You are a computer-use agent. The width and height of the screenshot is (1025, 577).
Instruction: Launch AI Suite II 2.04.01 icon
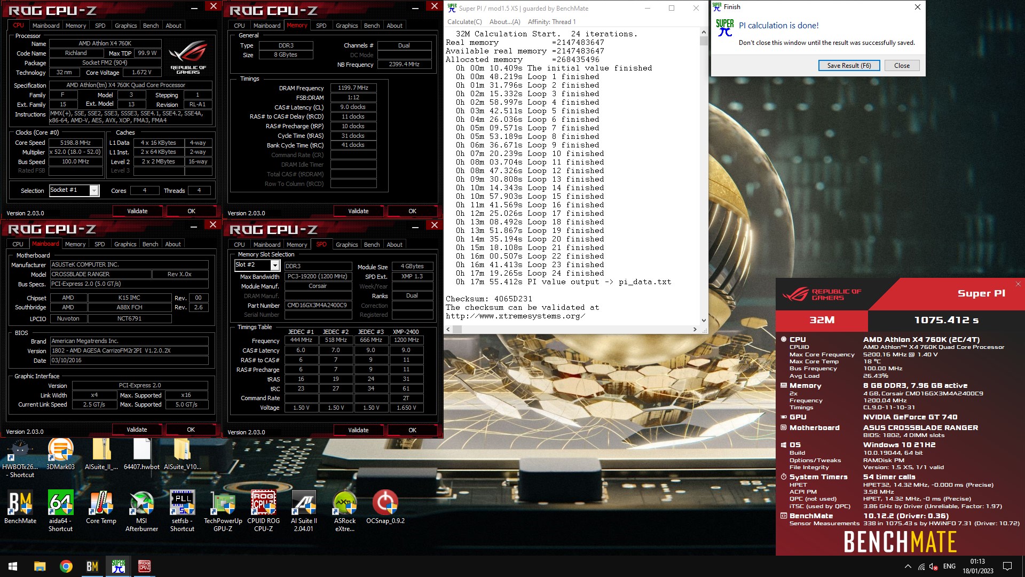(304, 511)
